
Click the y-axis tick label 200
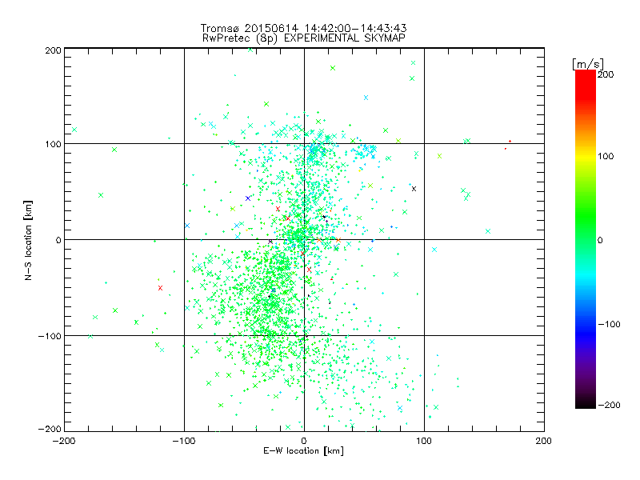click(x=53, y=50)
